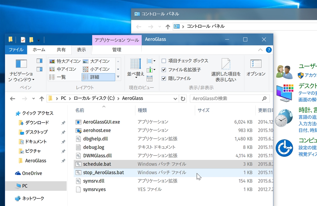Click the AeroGlass search (AeroGlassの検索) field
Screen dimensions: 317x206
226,99
